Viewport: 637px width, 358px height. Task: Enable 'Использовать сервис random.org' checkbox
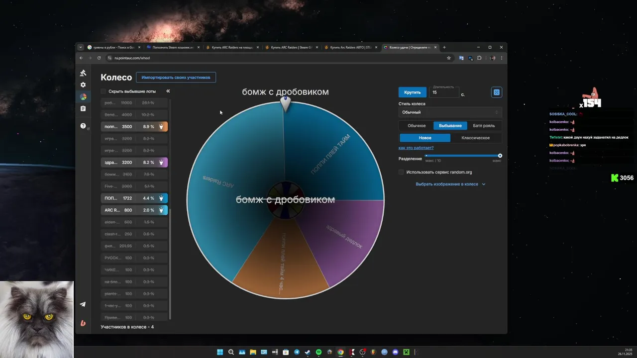(x=401, y=172)
